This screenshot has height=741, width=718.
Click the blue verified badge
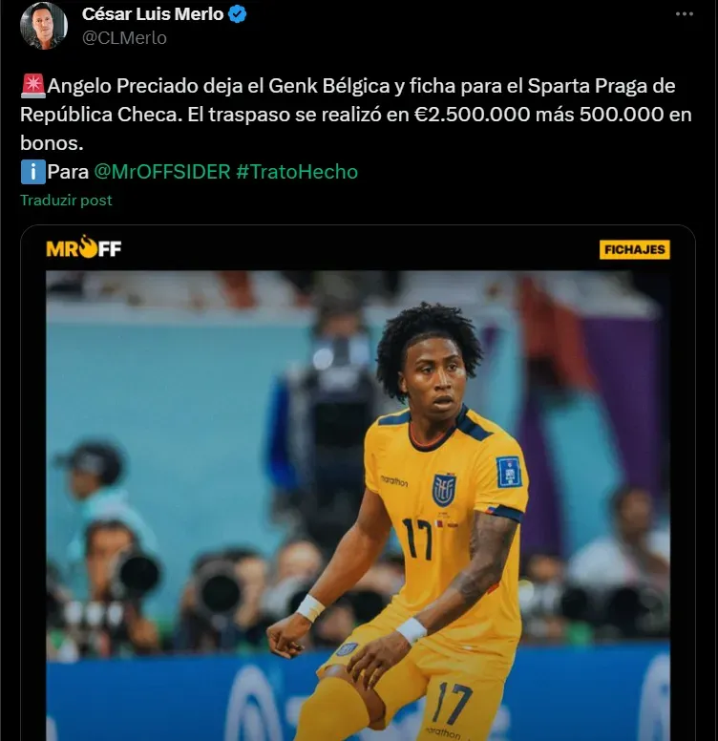(x=237, y=14)
